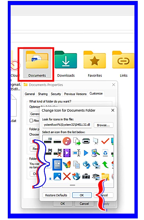
Task: Choose the printer icon in list
Action: [x=86, y=141]
